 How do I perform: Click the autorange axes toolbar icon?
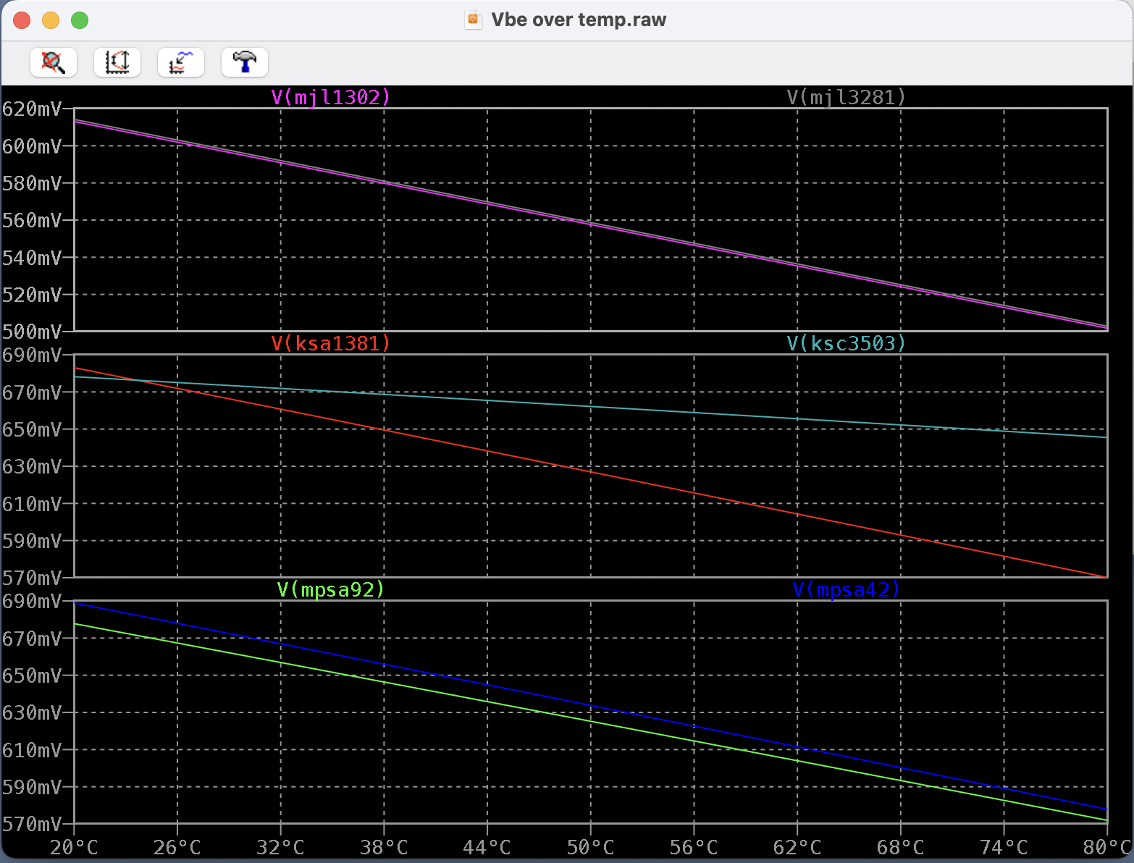pos(117,62)
